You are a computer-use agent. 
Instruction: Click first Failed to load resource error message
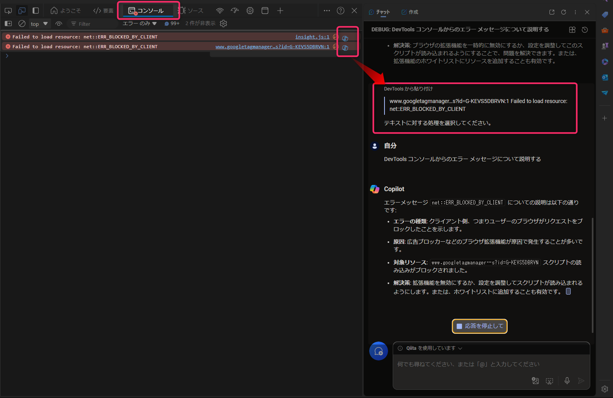[85, 37]
